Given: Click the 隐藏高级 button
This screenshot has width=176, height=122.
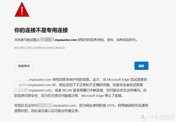Looking at the screenshot, I should (24, 66).
